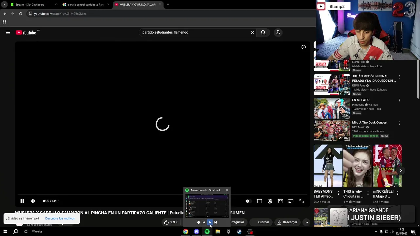Open options for BABYMONSTER short
This screenshot has height=236, width=420.
[338, 193]
